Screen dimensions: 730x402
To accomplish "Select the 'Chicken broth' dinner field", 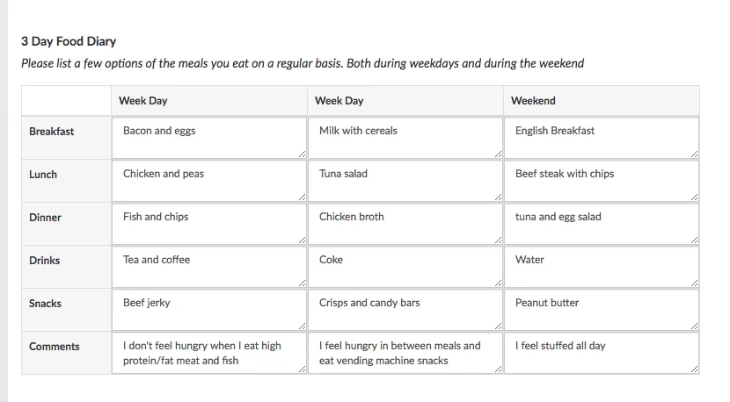I will [405, 225].
